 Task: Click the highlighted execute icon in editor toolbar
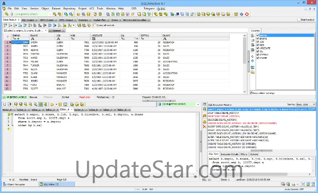tap(41, 104)
